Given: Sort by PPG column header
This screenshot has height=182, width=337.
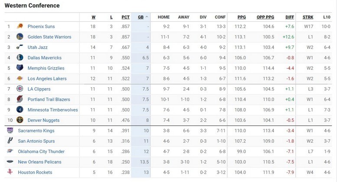Looking at the screenshot, I should [x=241, y=17].
